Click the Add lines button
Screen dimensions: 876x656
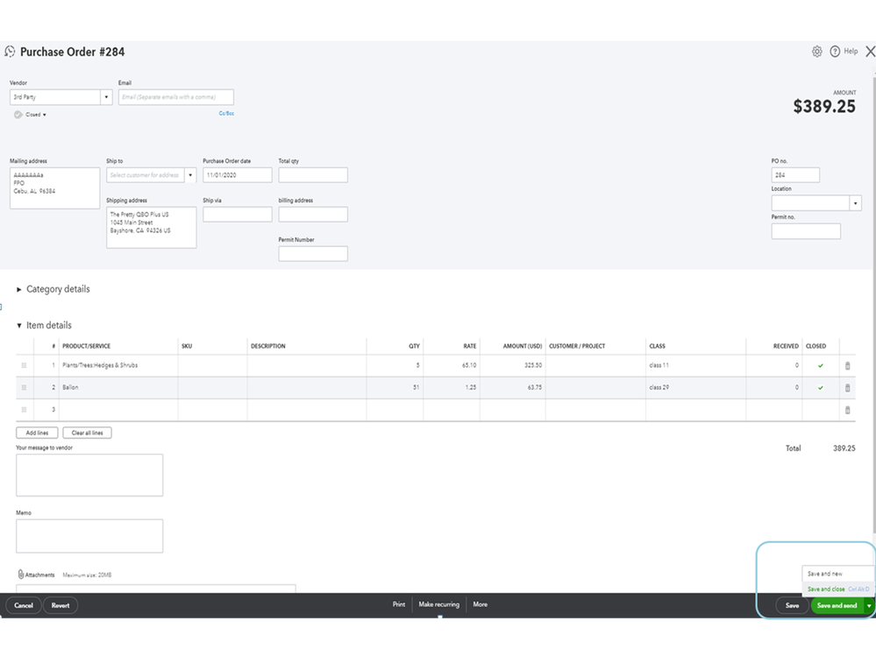coord(37,432)
